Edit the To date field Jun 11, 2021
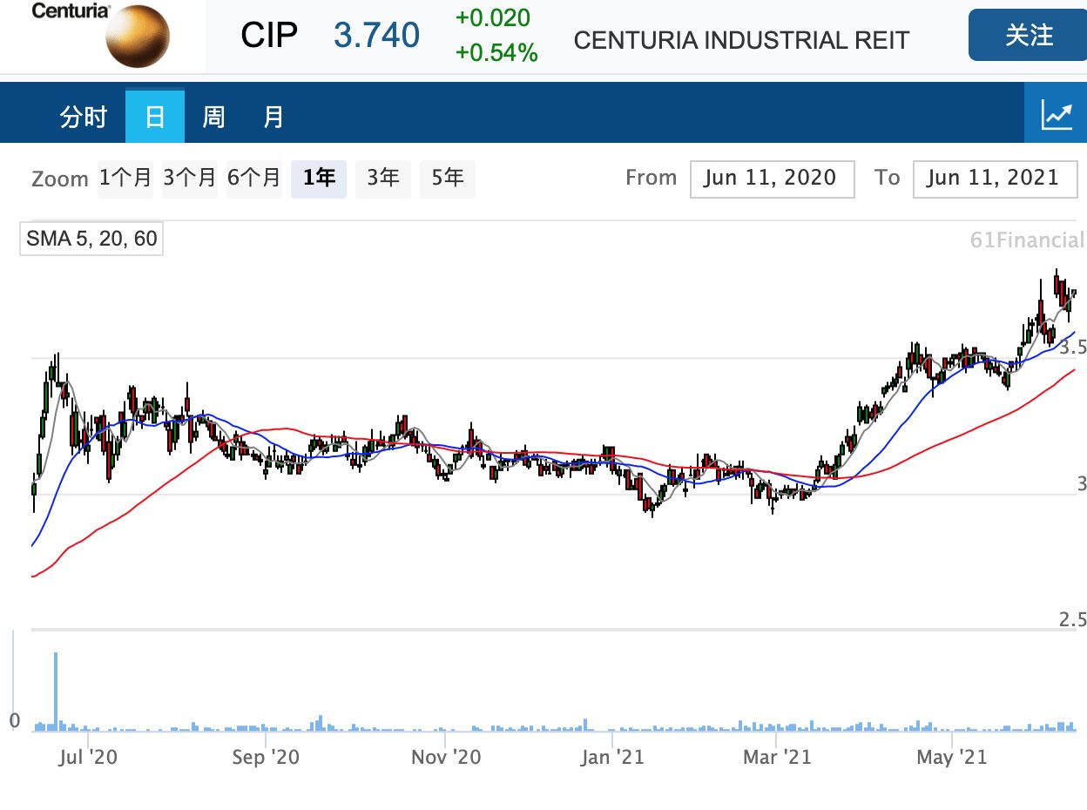 pos(995,179)
